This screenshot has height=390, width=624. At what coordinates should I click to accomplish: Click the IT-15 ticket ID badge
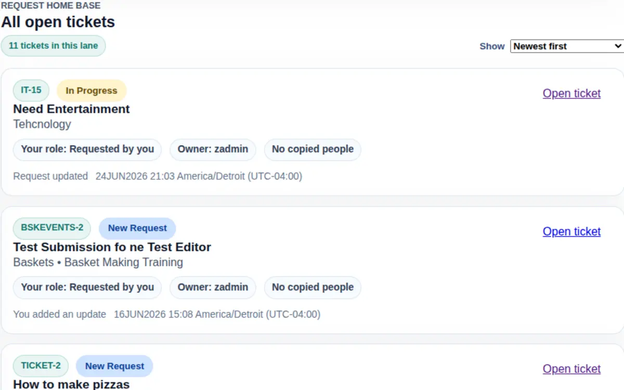coord(31,90)
